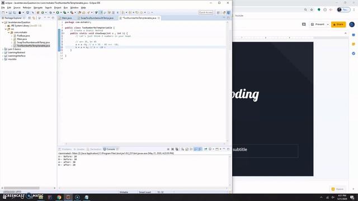
Task: Collapse All in Package Explorer
Action: point(30,18)
